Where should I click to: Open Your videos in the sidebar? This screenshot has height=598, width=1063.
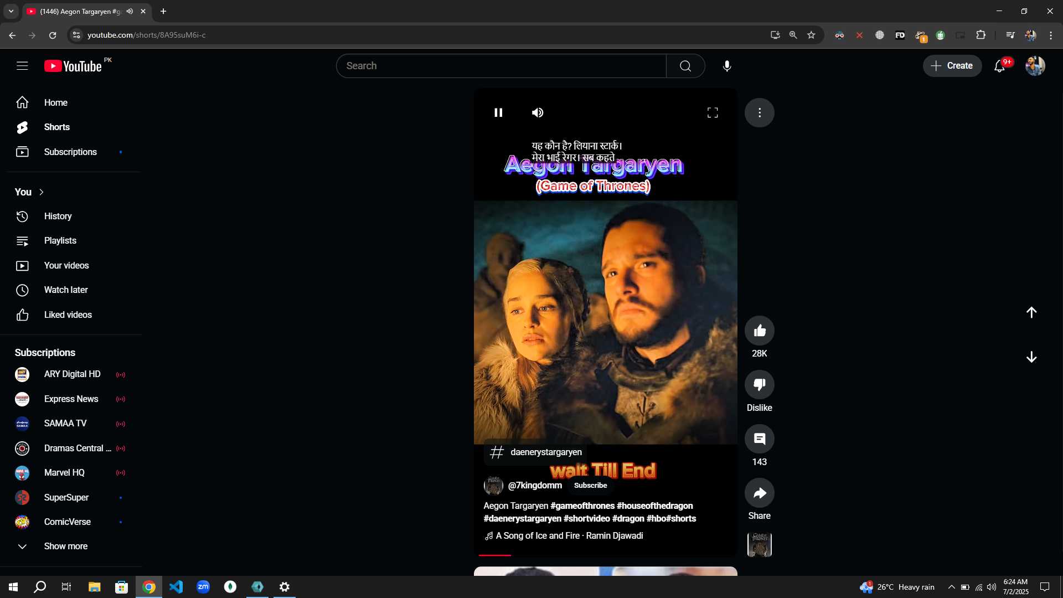70,266
